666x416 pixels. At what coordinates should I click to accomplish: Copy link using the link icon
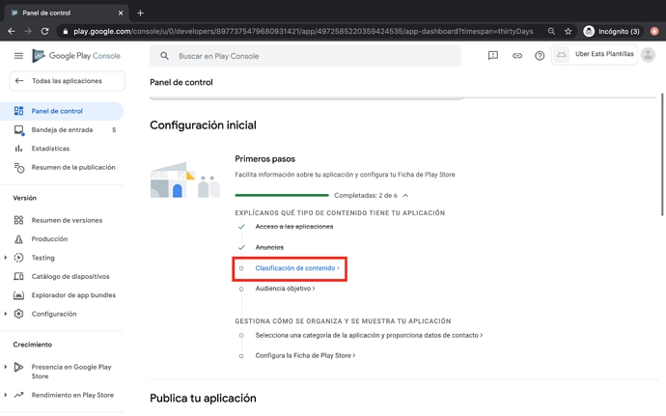pos(516,56)
